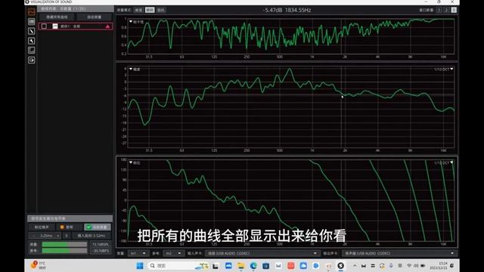Click the pink triangle on the curve row
The height and width of the screenshot is (272, 484).
point(107,26)
